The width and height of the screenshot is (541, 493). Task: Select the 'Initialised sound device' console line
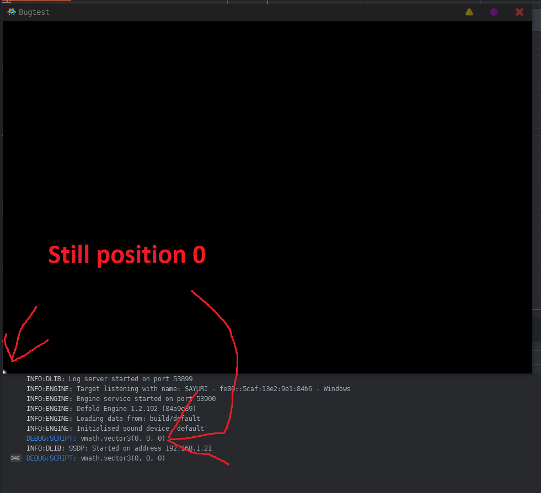(x=117, y=428)
